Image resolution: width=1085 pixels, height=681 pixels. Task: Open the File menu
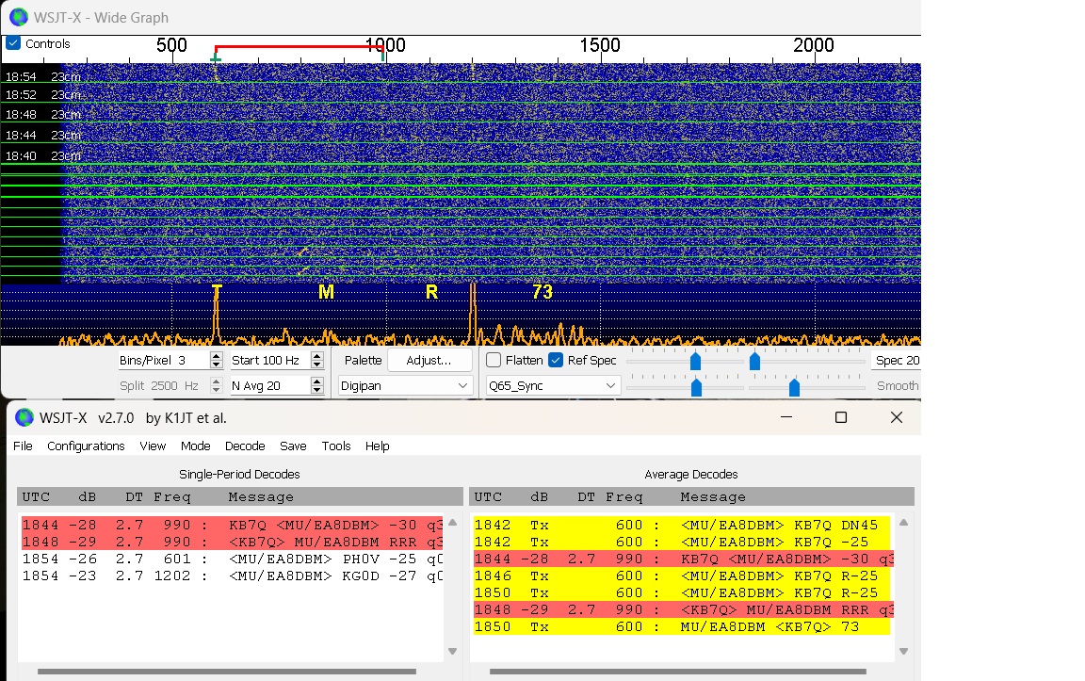pos(23,446)
